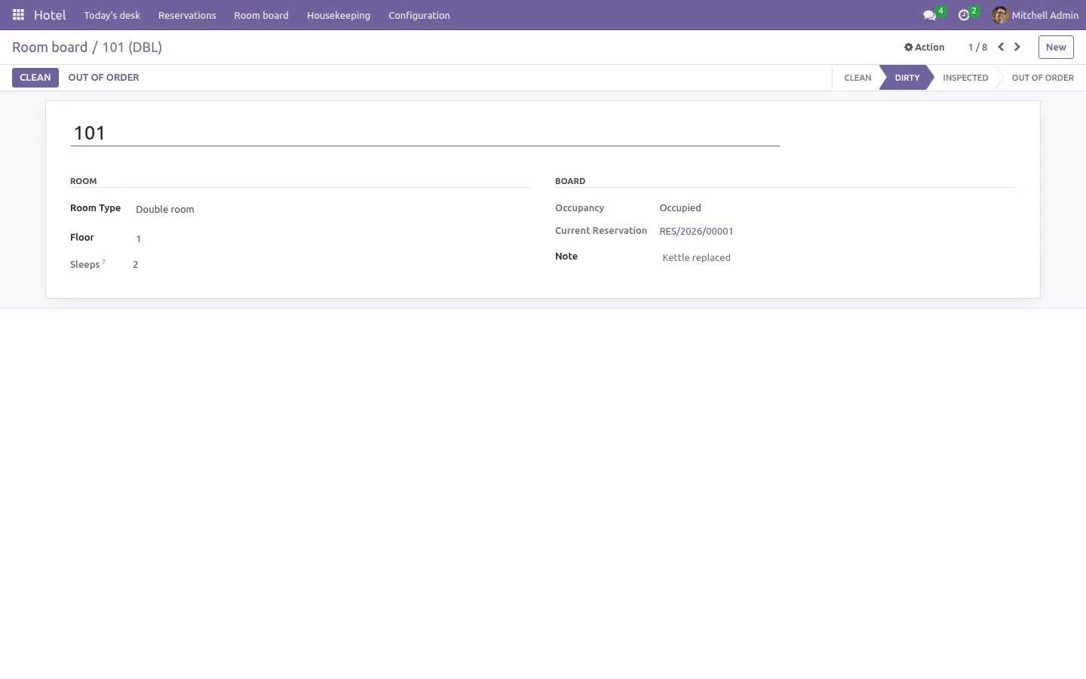
Task: Click the record pager 1 / 8
Action: [x=977, y=47]
